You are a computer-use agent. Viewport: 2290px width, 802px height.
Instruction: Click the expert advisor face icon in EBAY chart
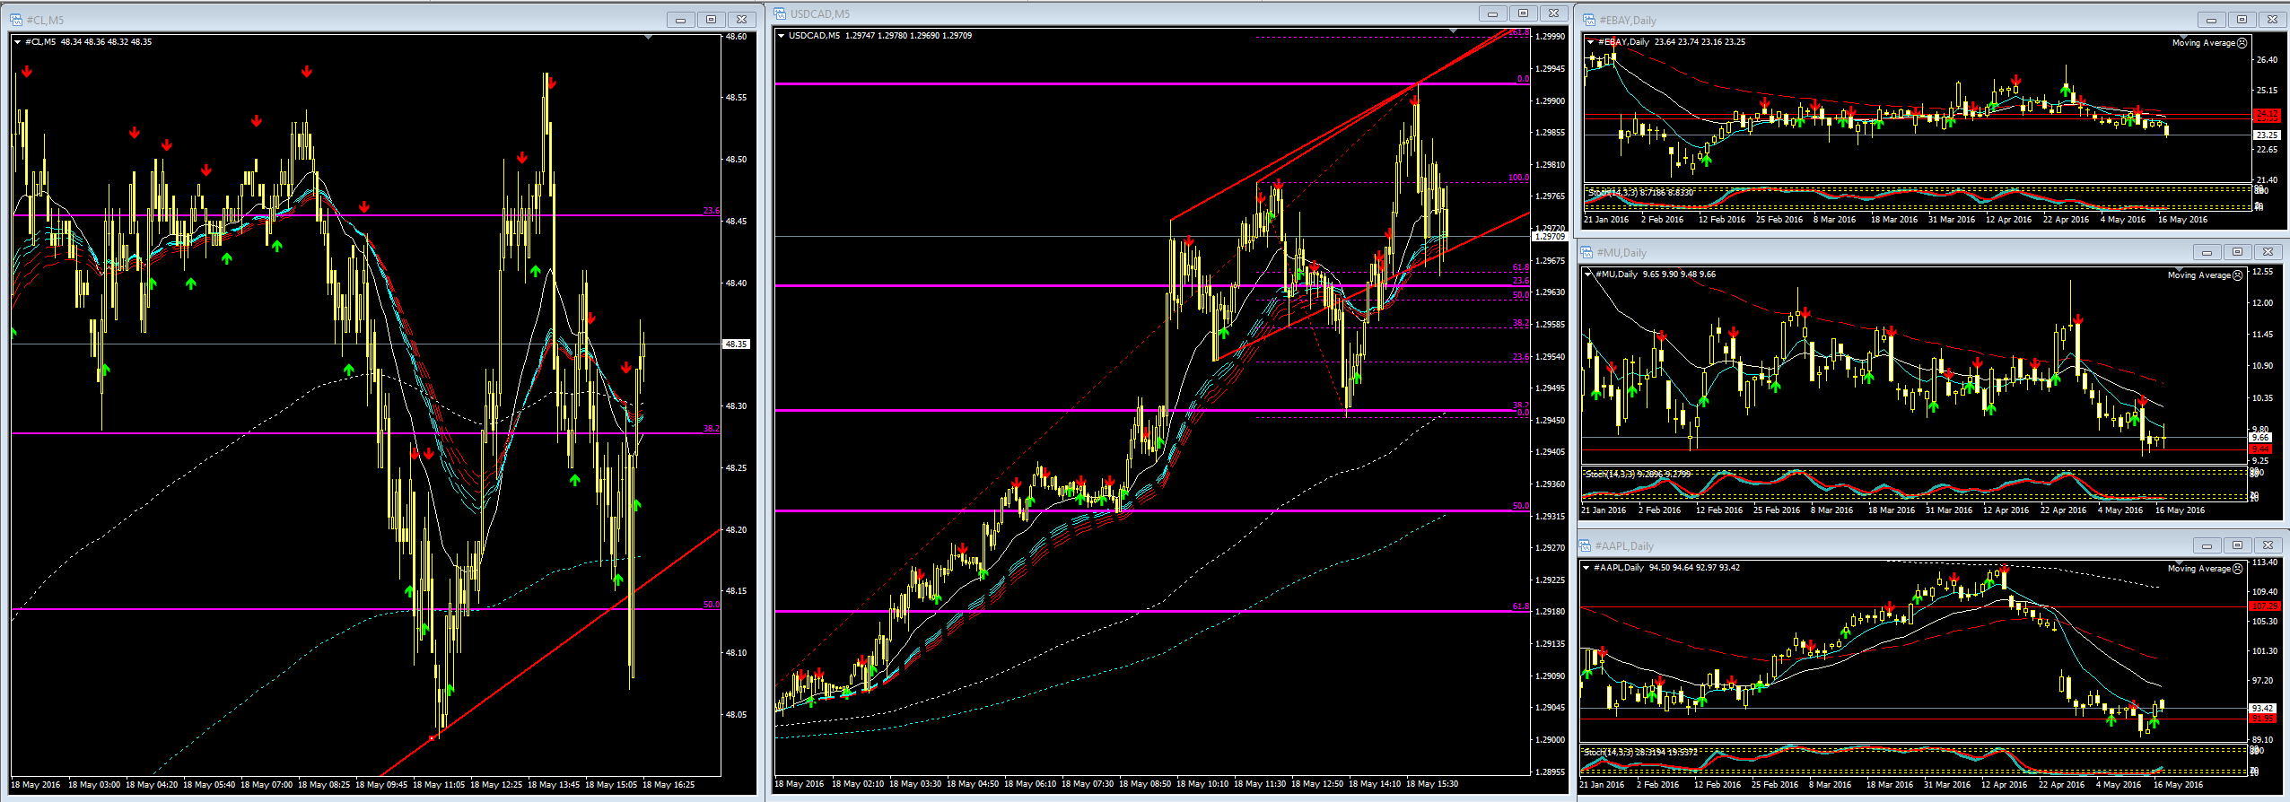[x=2242, y=43]
